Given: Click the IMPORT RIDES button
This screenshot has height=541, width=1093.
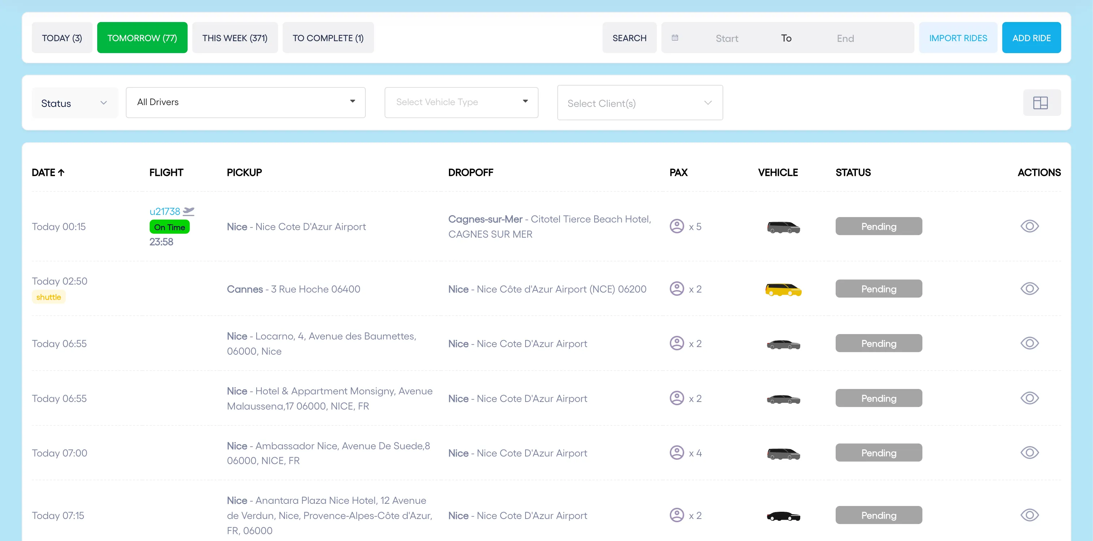Looking at the screenshot, I should point(958,38).
